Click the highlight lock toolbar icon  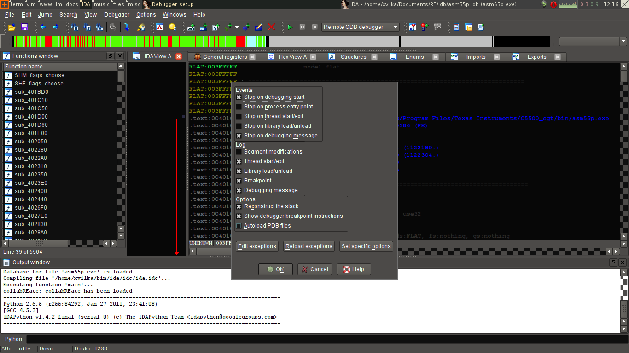click(141, 27)
